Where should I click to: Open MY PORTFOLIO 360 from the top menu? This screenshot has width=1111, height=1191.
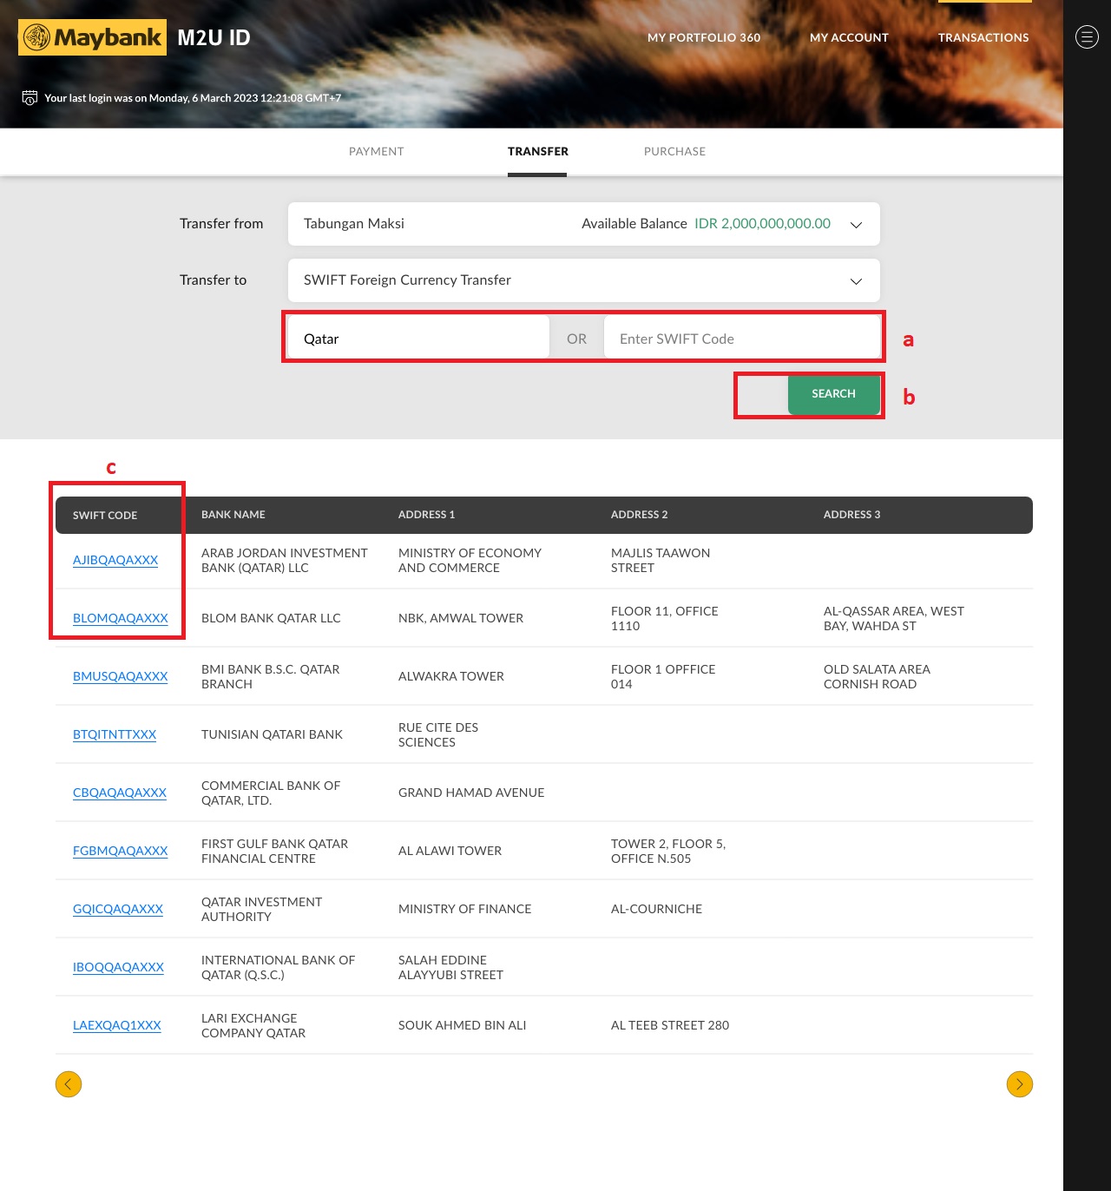pyautogui.click(x=704, y=37)
